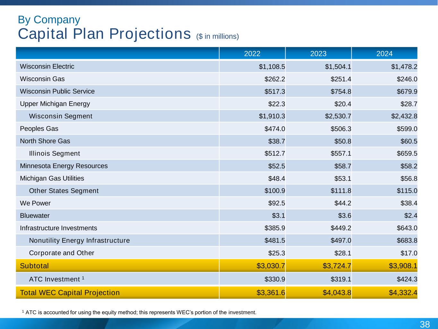The width and height of the screenshot is (438, 329).
Task: Click the We Power 2022 value $92.5
Action: (x=277, y=203)
